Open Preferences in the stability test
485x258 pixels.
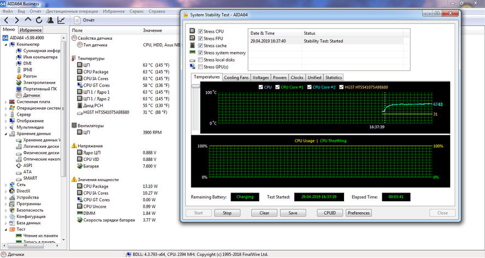pos(358,213)
